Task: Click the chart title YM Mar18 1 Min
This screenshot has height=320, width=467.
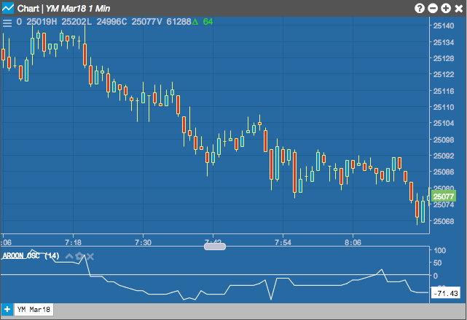Action: click(x=78, y=8)
